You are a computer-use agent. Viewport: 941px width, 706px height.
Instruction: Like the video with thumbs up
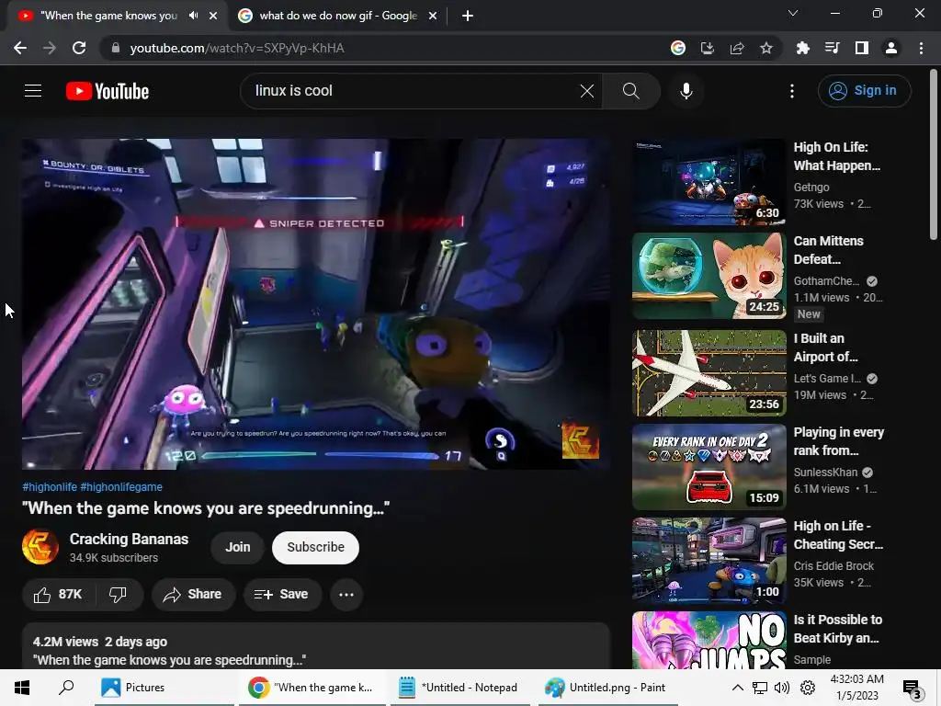pos(58,595)
